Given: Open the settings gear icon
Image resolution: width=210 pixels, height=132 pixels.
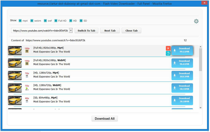Looking at the screenshot, I should (196, 21).
